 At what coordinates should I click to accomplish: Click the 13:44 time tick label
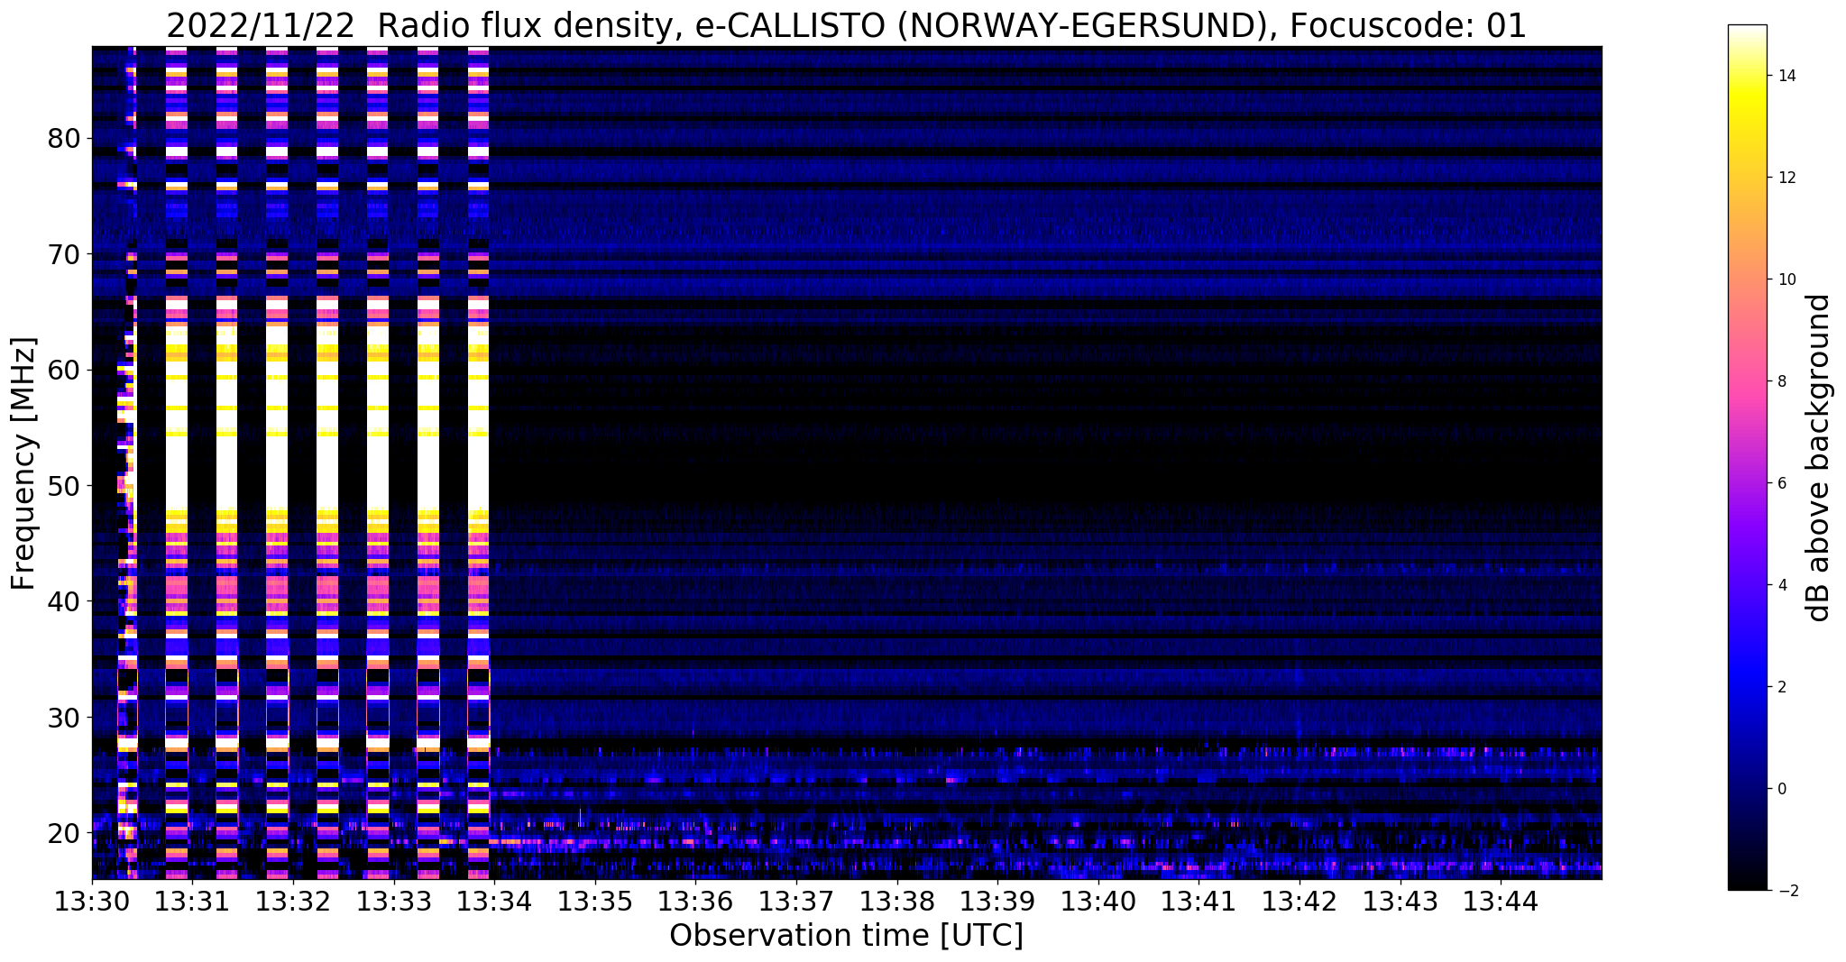tap(1501, 901)
